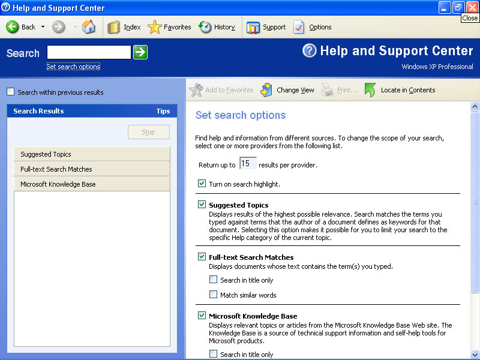
Task: Click the green Start Search arrow button
Action: click(x=140, y=52)
